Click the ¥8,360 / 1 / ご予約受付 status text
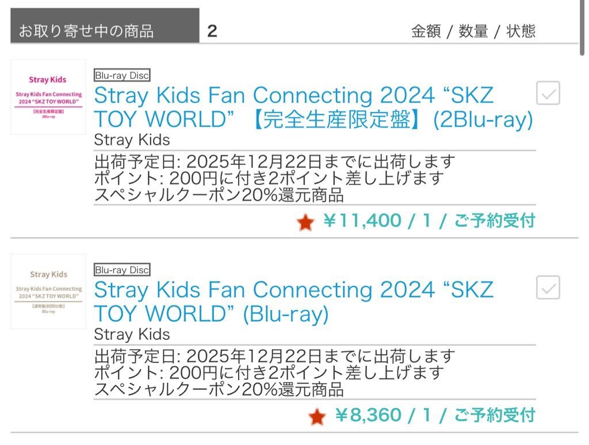The width and height of the screenshot is (589, 445). 435,415
